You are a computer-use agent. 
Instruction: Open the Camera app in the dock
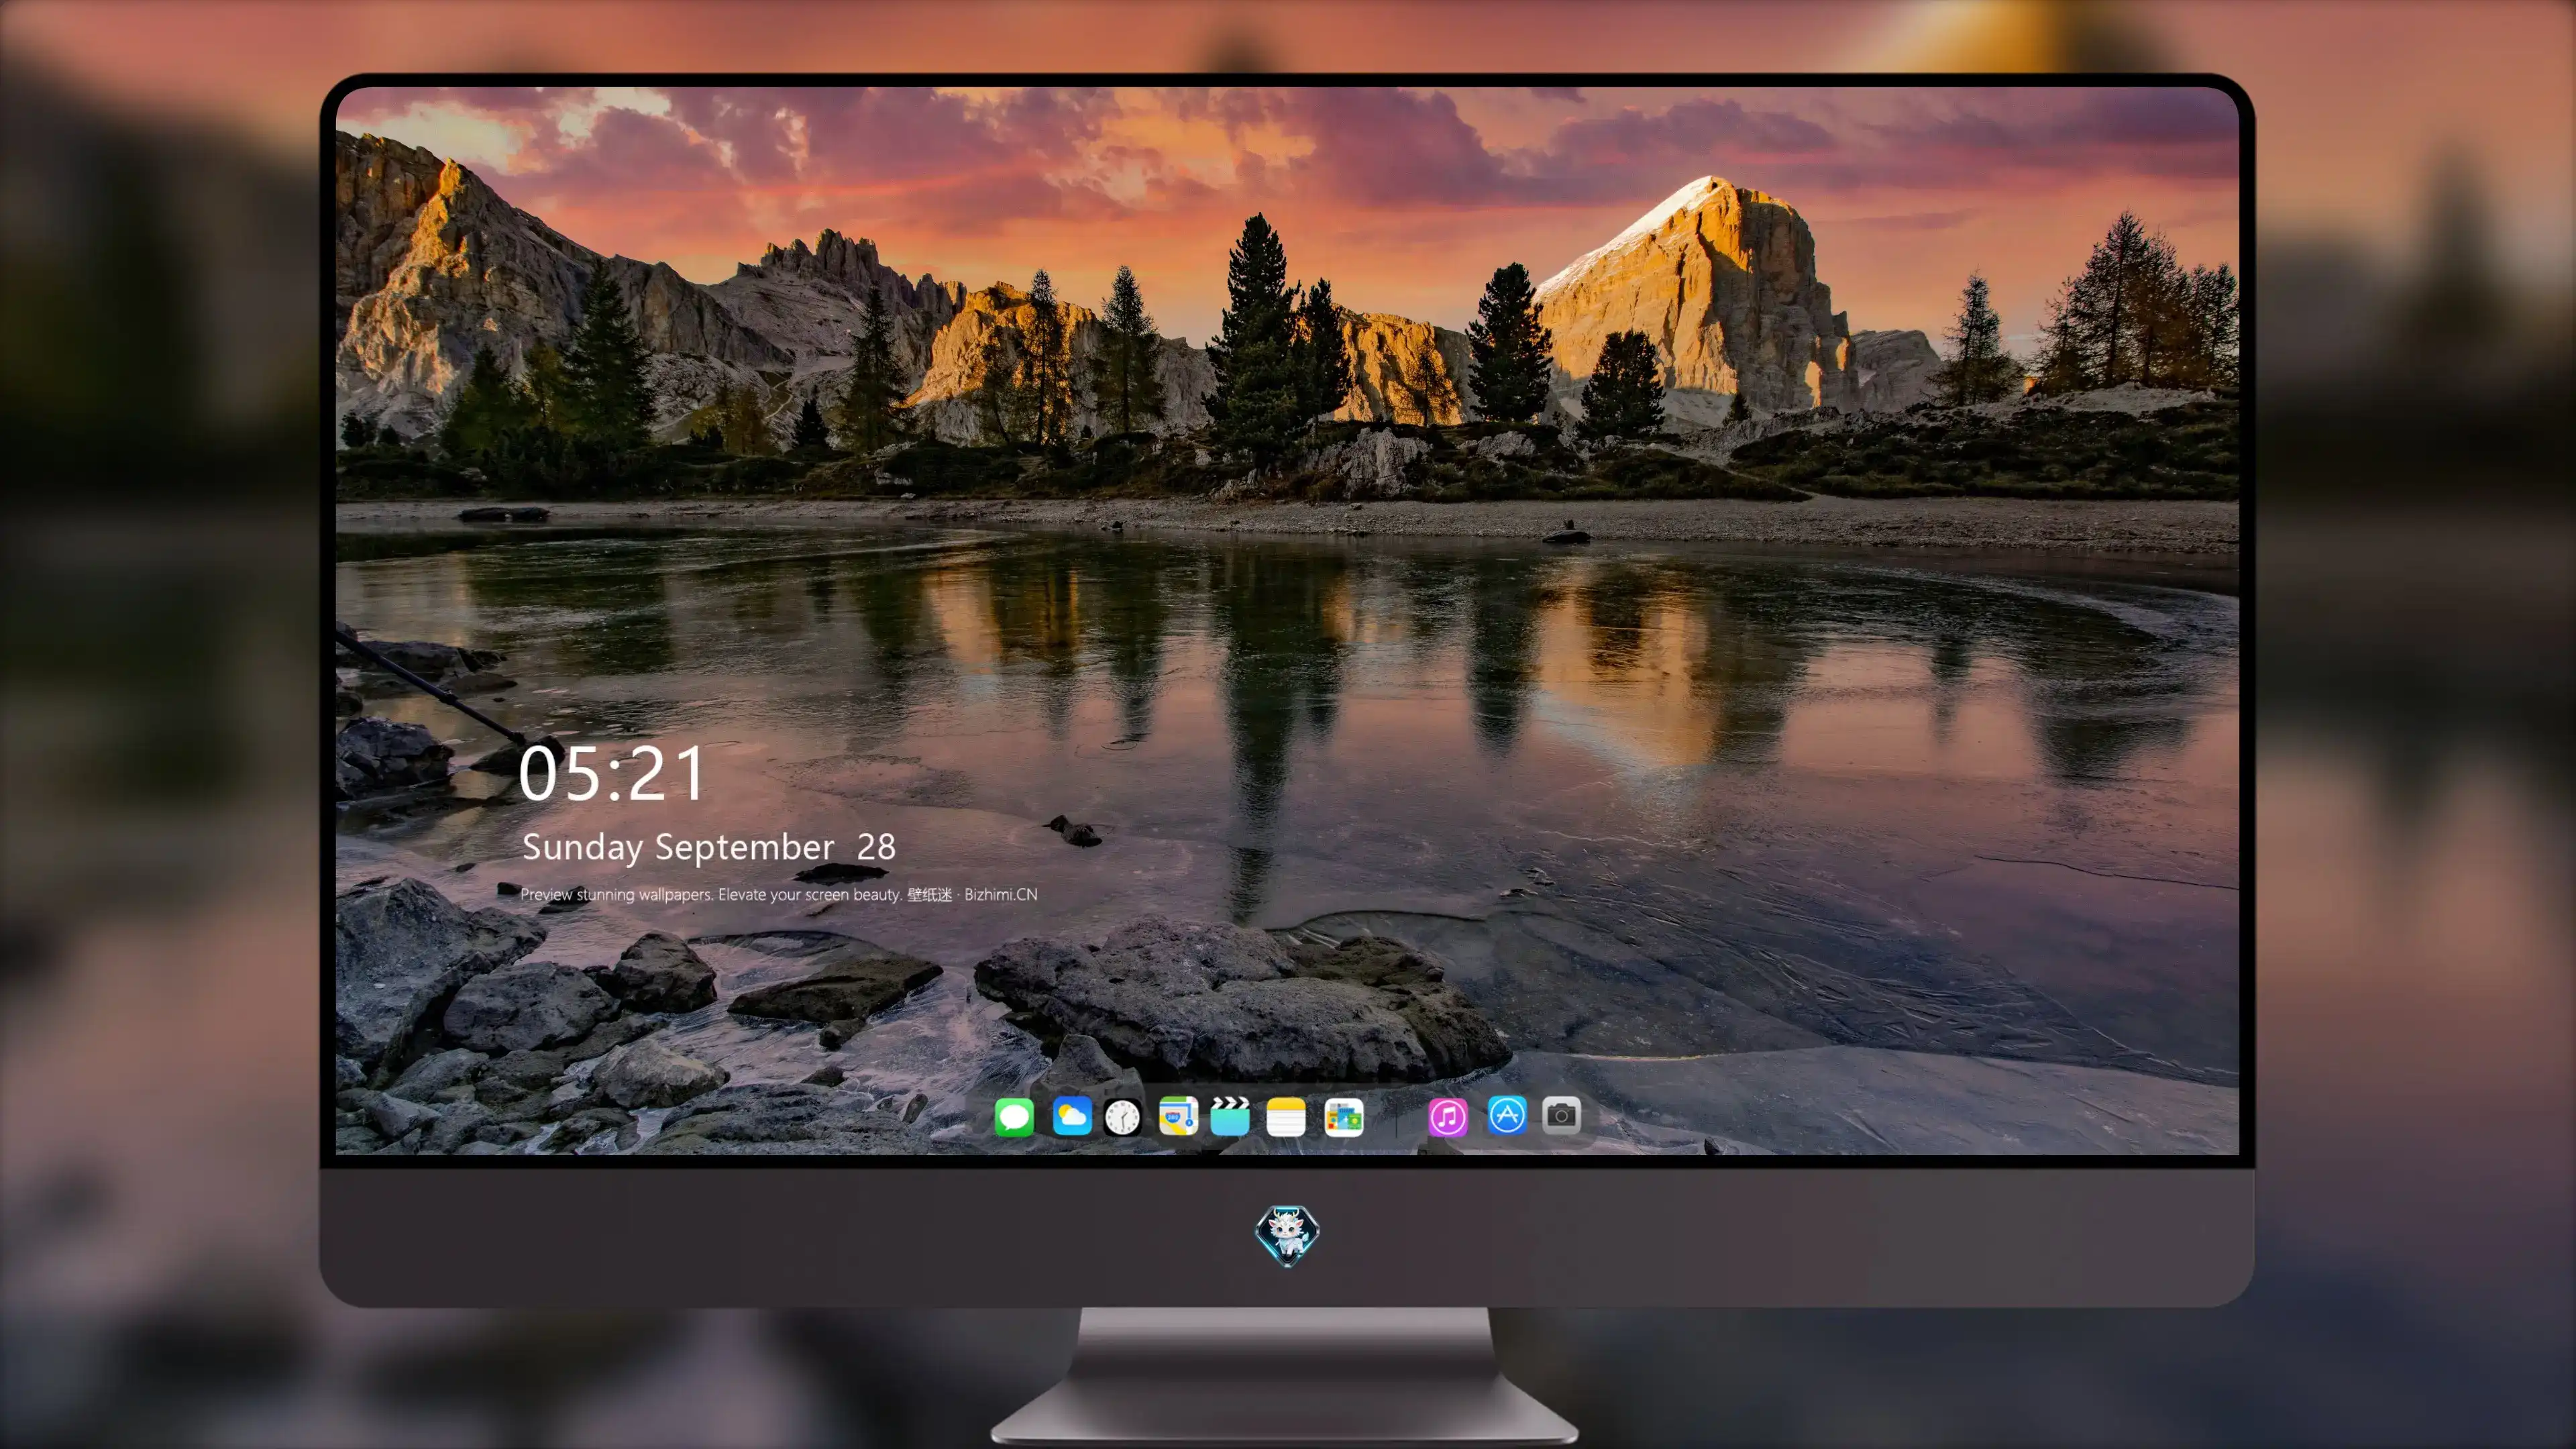click(x=1561, y=1115)
